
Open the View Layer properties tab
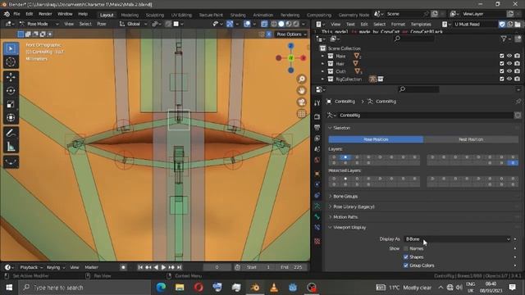coord(317,138)
